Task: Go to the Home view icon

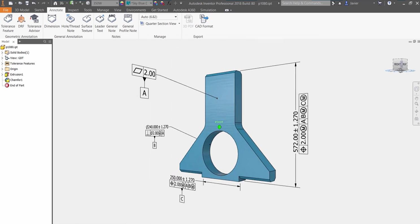Action: click(55, 3)
